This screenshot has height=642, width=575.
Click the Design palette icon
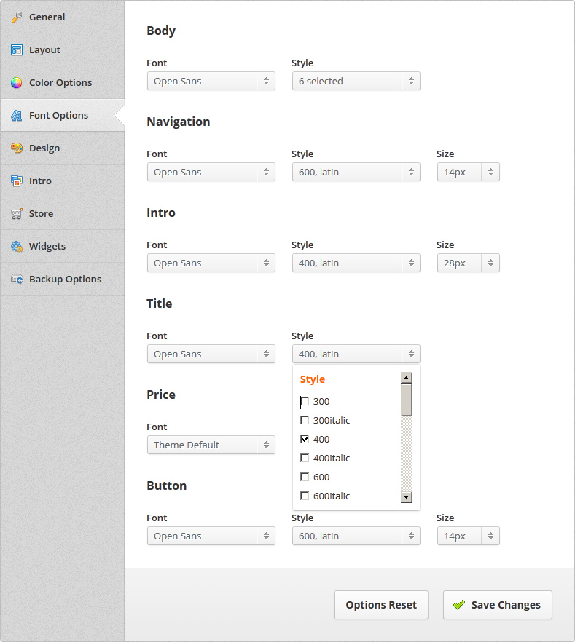click(16, 148)
